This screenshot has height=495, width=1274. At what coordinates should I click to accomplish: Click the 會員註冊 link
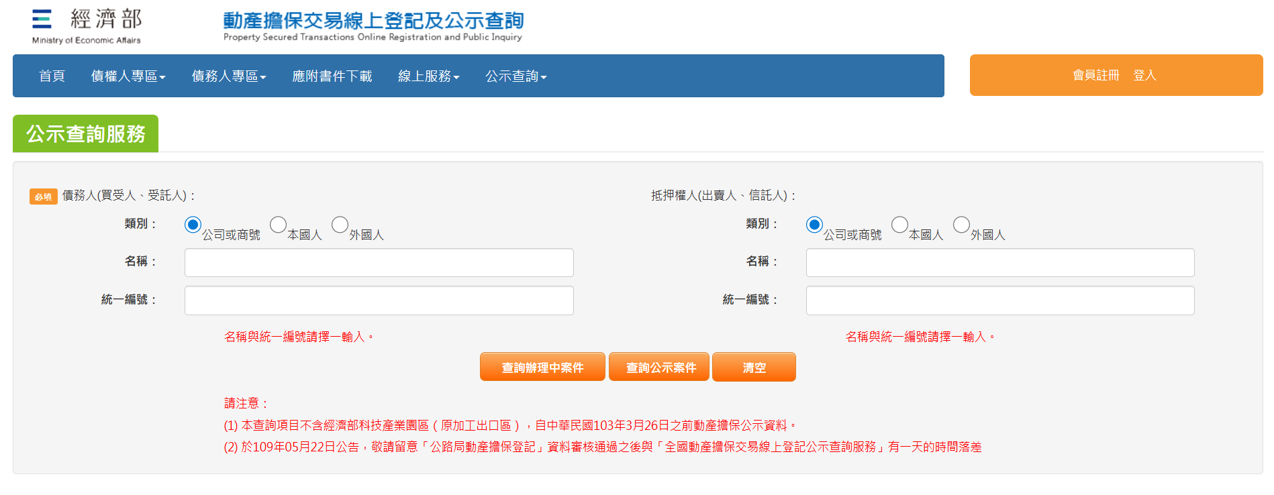point(1095,75)
